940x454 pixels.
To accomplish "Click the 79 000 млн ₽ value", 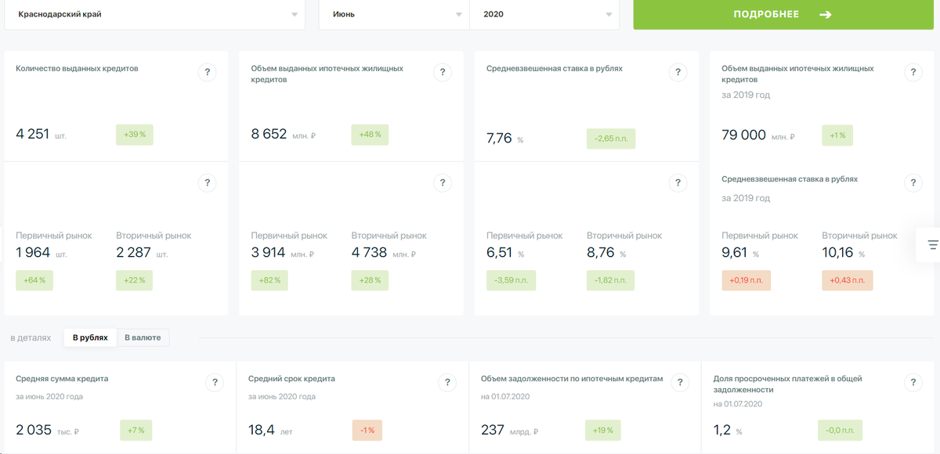I will point(758,135).
